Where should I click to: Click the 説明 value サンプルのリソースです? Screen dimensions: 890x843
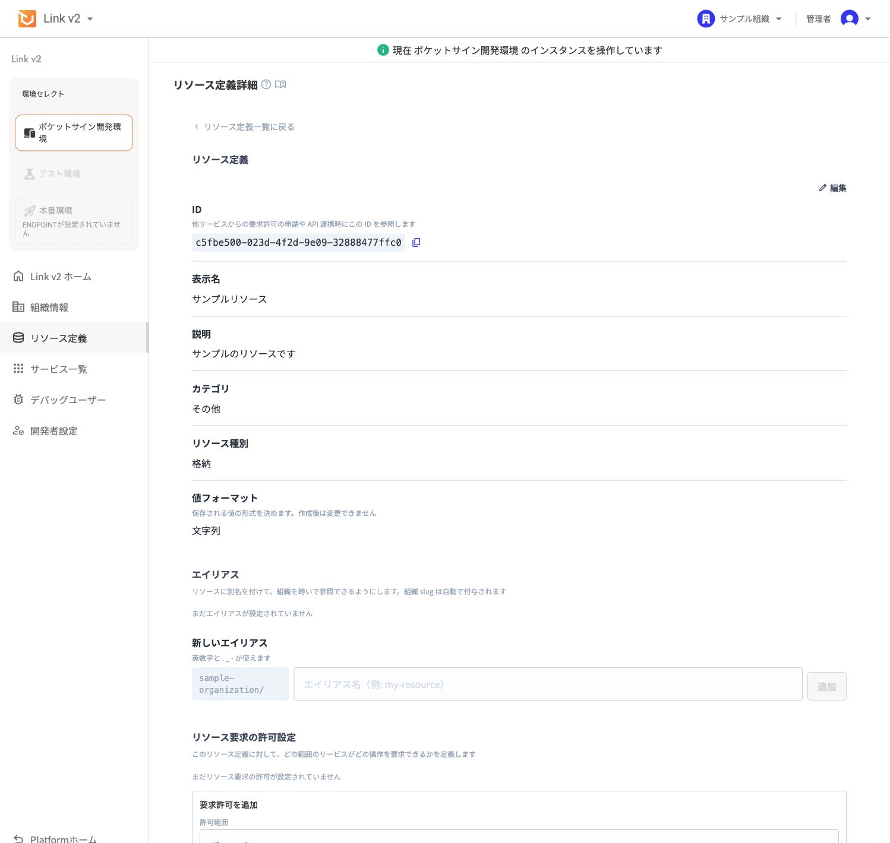click(x=244, y=354)
